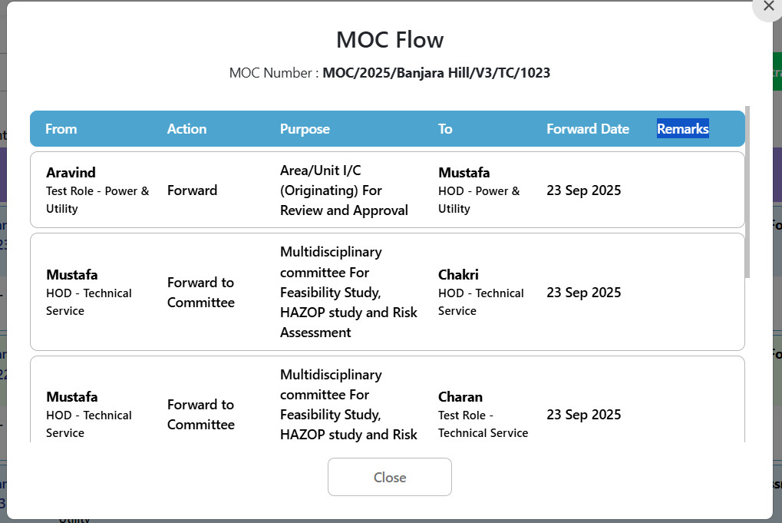Viewport: 782px width, 523px height.
Task: Click the highlighted Remarks column header
Action: point(682,129)
